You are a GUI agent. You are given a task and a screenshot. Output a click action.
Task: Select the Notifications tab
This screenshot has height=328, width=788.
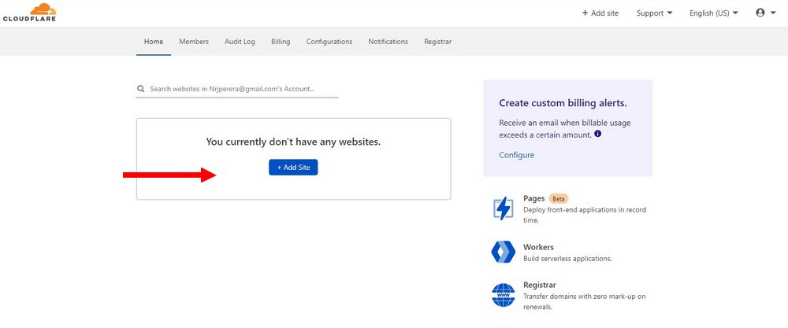point(388,42)
